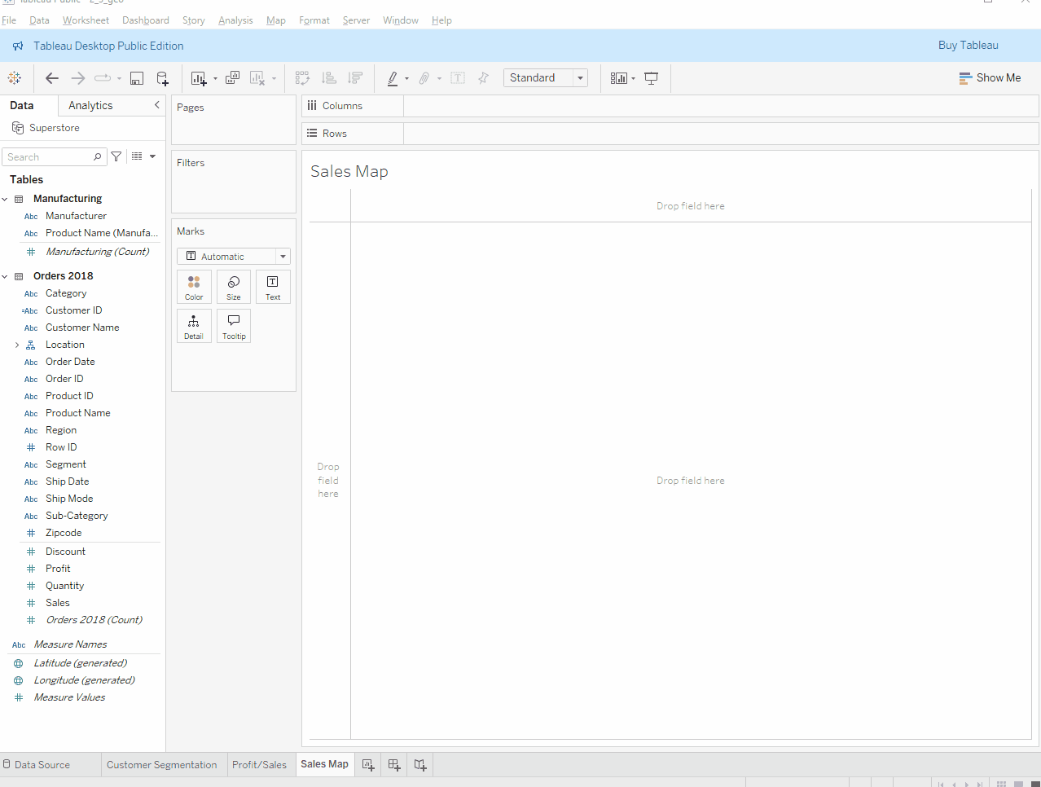Click the filter icon next to search
The width and height of the screenshot is (1041, 787).
[116, 156]
